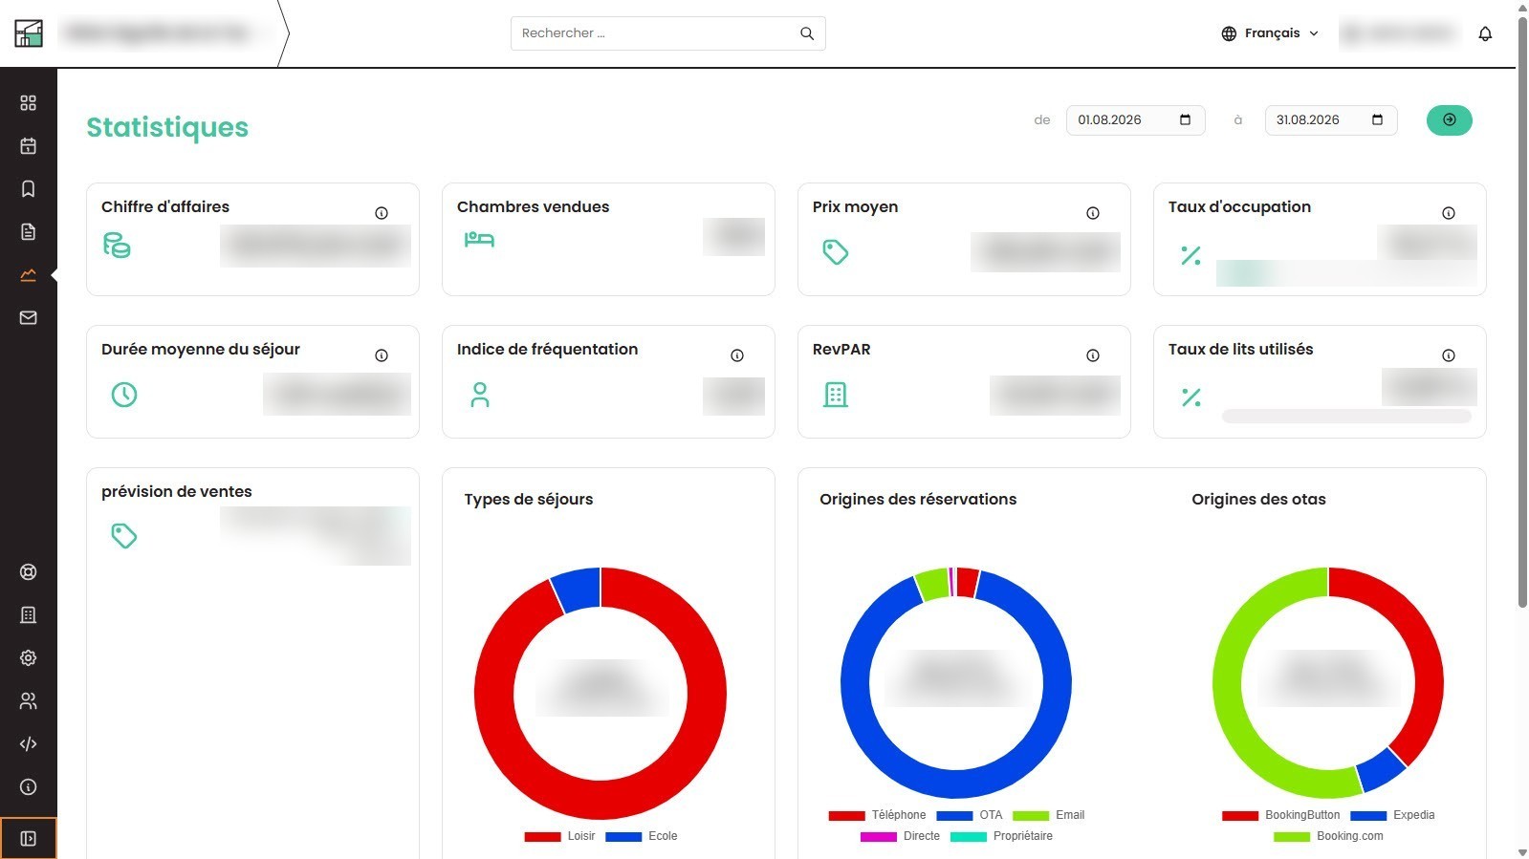Click the lifebuoy support icon in sidebar
The width and height of the screenshot is (1529, 859).
[x=29, y=572]
